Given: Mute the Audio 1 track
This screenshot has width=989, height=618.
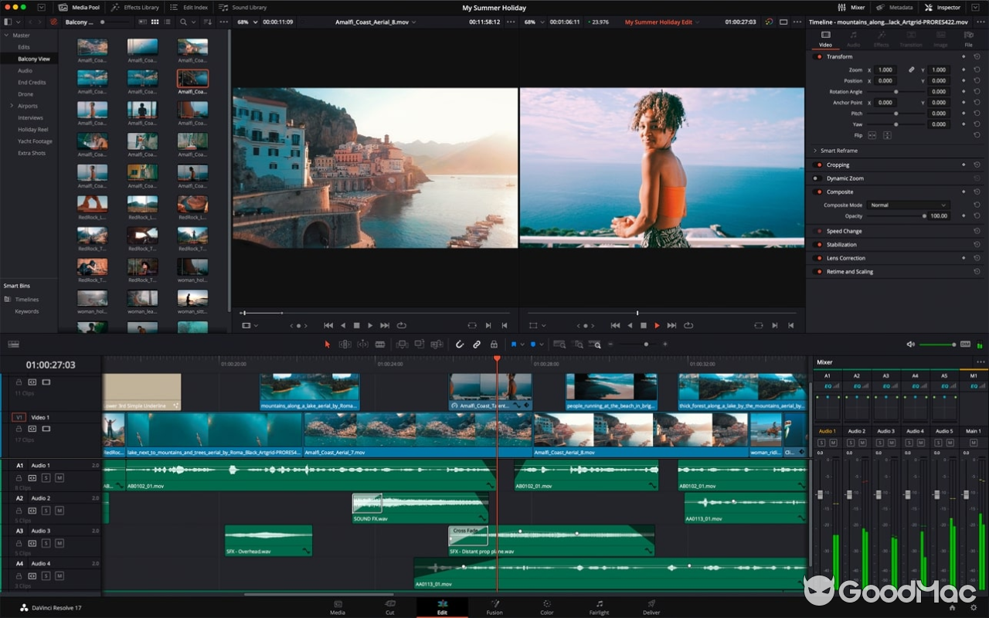Looking at the screenshot, I should click(59, 477).
